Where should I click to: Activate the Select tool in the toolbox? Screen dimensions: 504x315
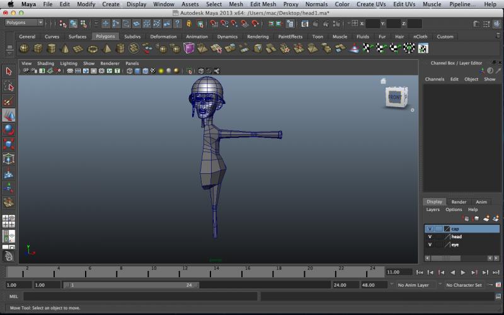[x=9, y=71]
